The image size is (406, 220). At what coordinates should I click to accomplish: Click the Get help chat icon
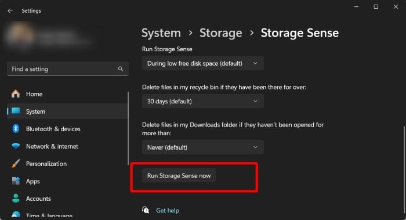tap(146, 210)
